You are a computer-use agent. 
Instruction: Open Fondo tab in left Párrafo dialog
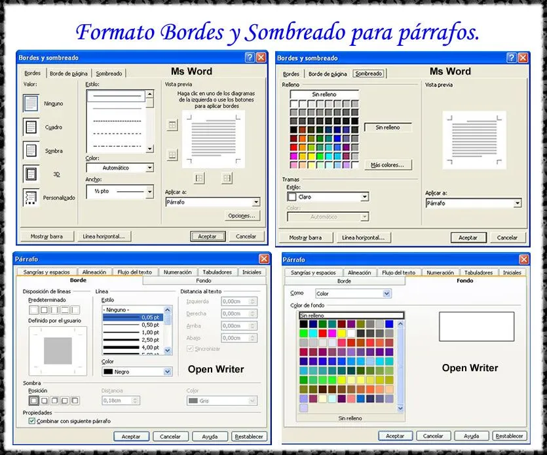[x=203, y=281]
